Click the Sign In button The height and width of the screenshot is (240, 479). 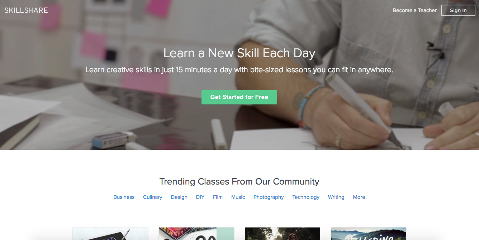click(x=458, y=10)
